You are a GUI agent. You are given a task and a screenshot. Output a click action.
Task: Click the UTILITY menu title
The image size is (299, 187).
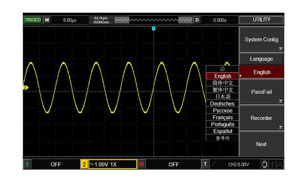click(x=261, y=20)
